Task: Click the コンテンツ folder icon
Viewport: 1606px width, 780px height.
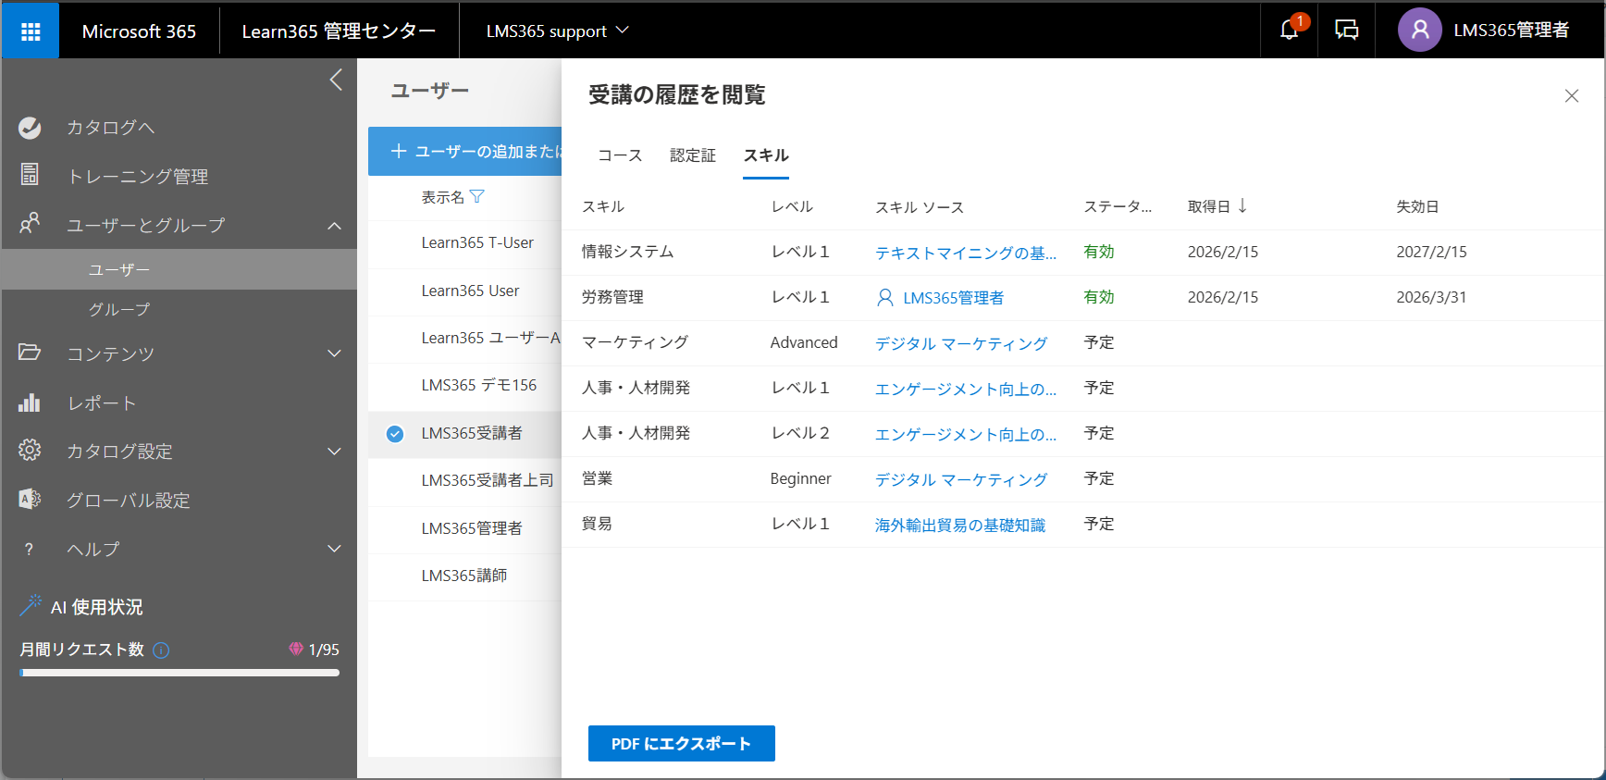Action: [30, 353]
